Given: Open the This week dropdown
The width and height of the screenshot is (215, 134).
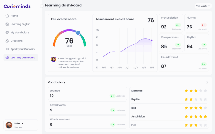Looking at the screenshot, I should [203, 6].
